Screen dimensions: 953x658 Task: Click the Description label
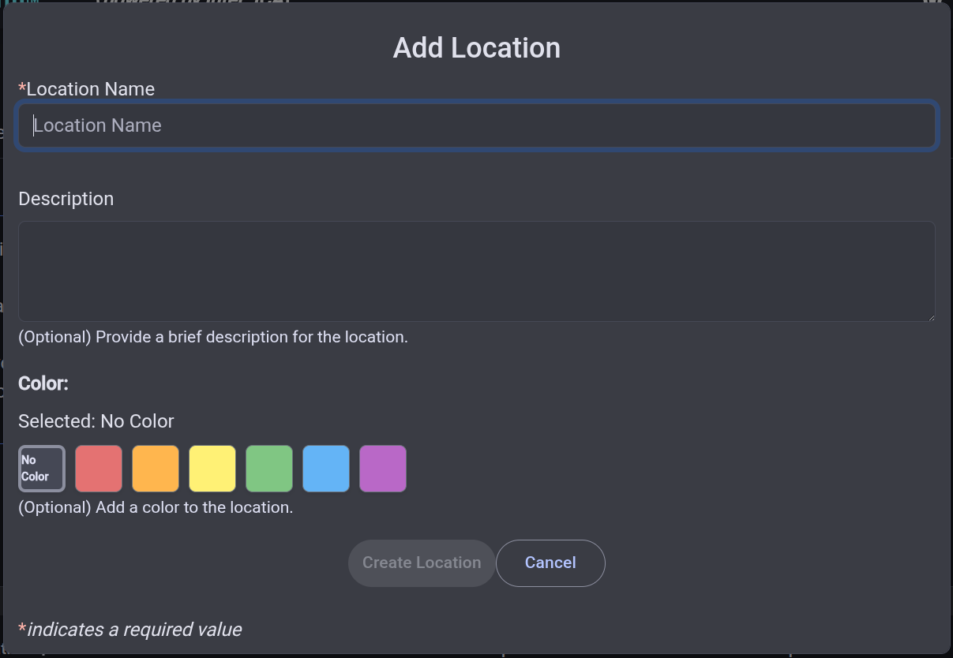(66, 199)
